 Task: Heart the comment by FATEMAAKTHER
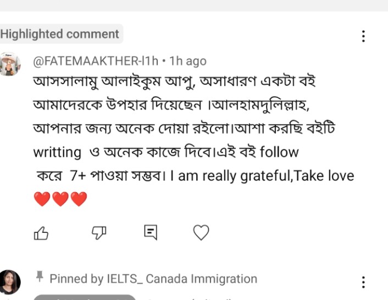point(201,233)
